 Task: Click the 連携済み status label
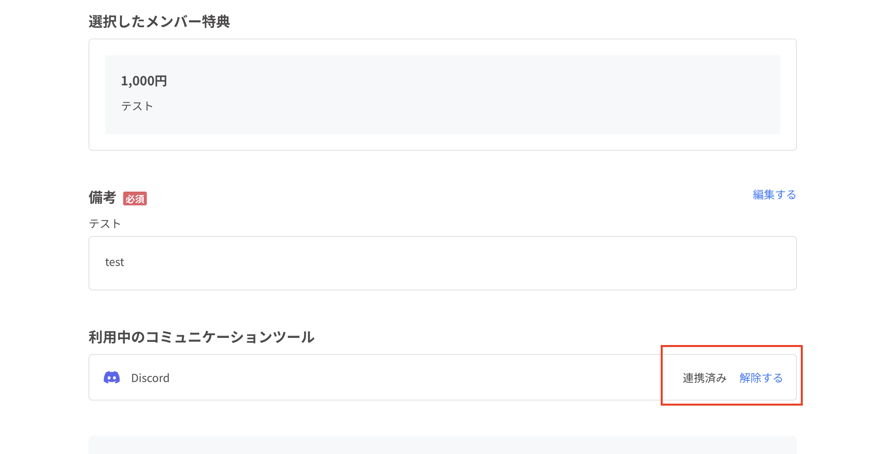(704, 378)
